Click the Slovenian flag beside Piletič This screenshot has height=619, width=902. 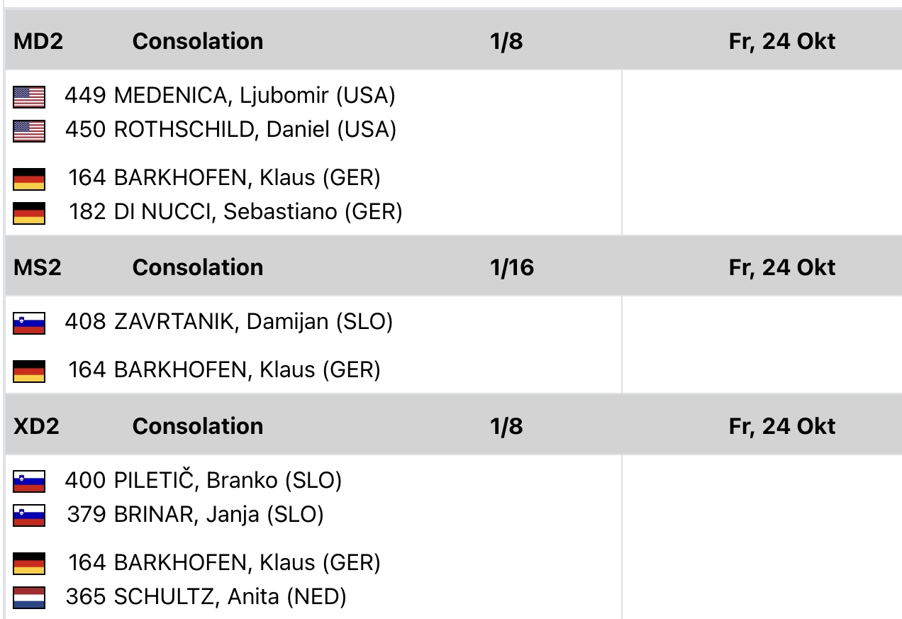pos(29,482)
